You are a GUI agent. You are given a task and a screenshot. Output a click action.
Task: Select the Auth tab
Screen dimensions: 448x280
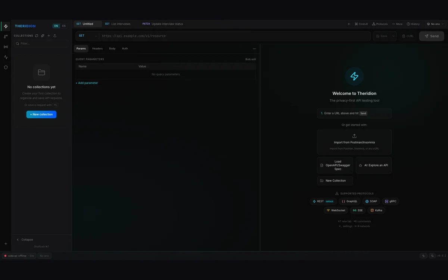[x=125, y=49]
